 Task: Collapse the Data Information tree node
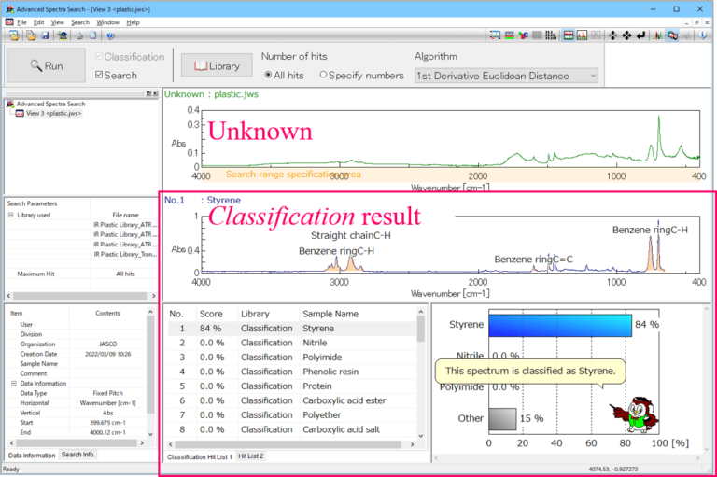point(14,384)
